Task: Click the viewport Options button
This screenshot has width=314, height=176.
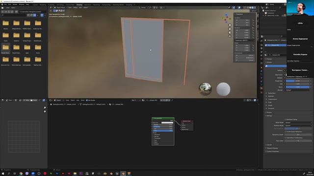Action: (254, 11)
